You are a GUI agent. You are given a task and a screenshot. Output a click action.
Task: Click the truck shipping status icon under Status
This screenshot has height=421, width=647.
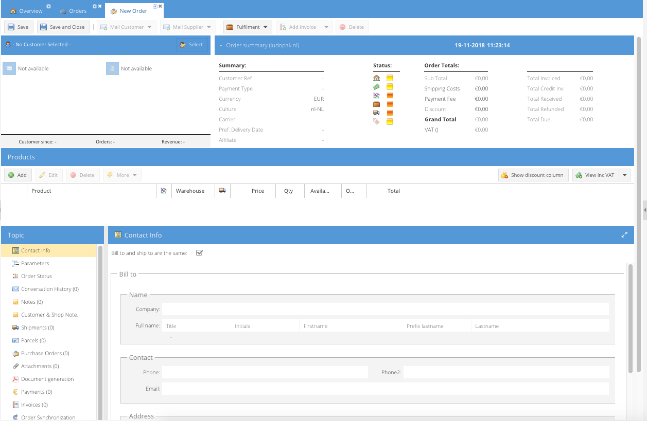(376, 113)
